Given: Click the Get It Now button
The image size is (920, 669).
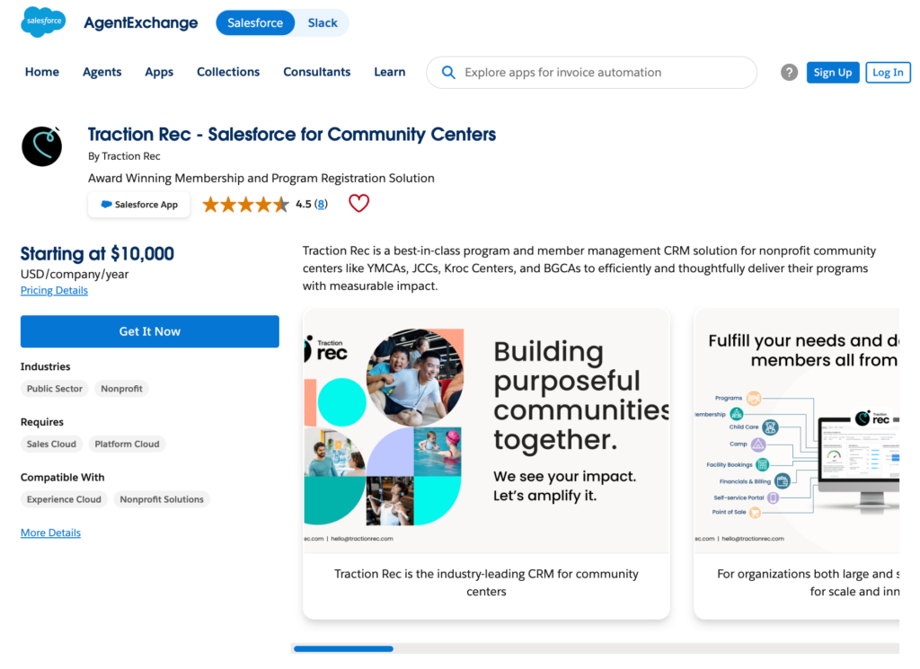Looking at the screenshot, I should (x=150, y=331).
